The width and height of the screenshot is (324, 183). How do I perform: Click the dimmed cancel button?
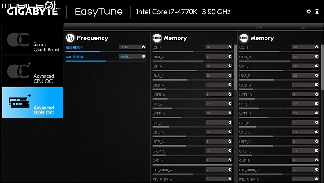(x=302, y=27)
